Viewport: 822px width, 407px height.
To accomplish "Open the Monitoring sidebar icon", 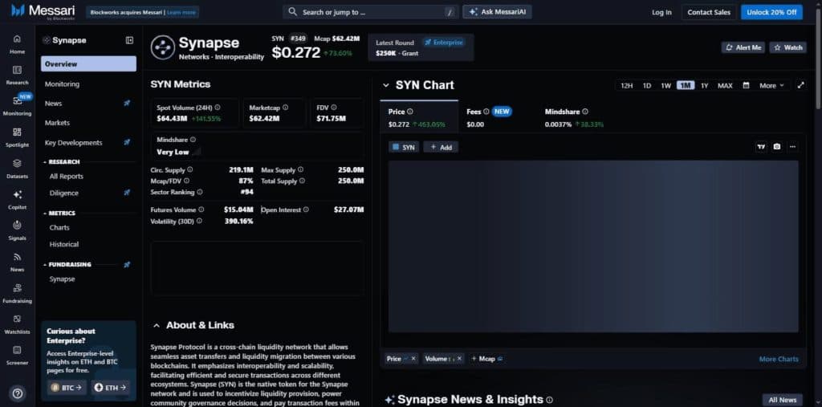I will tap(17, 100).
